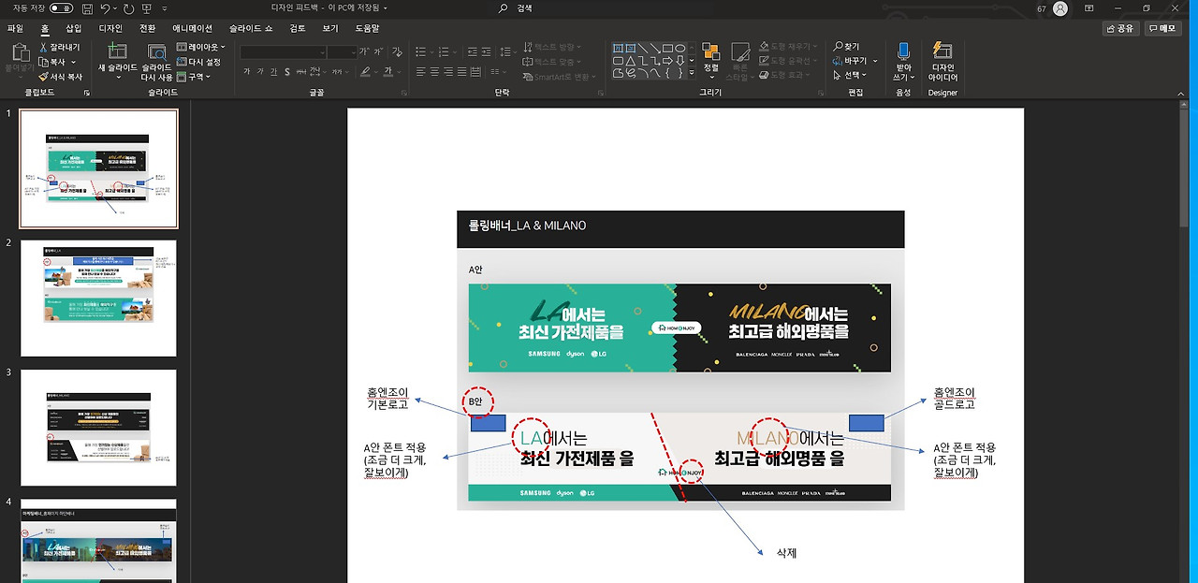Click 찾기 find button
1198x583 pixels.
tap(846, 47)
